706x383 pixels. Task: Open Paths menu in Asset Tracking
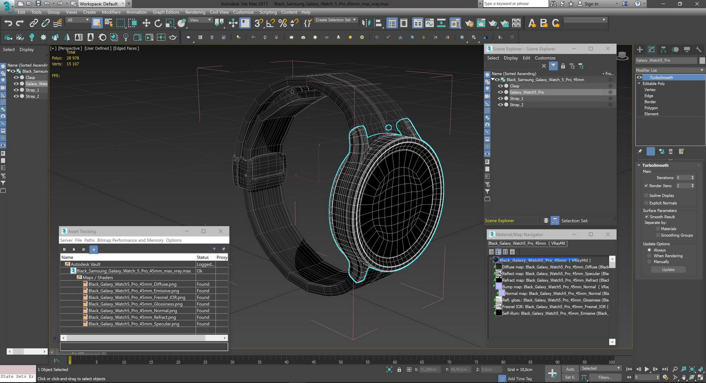pos(89,240)
